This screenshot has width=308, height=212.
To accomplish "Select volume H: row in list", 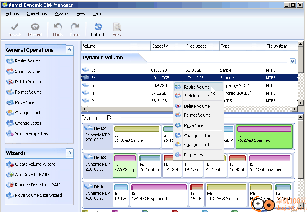I will [x=189, y=93].
